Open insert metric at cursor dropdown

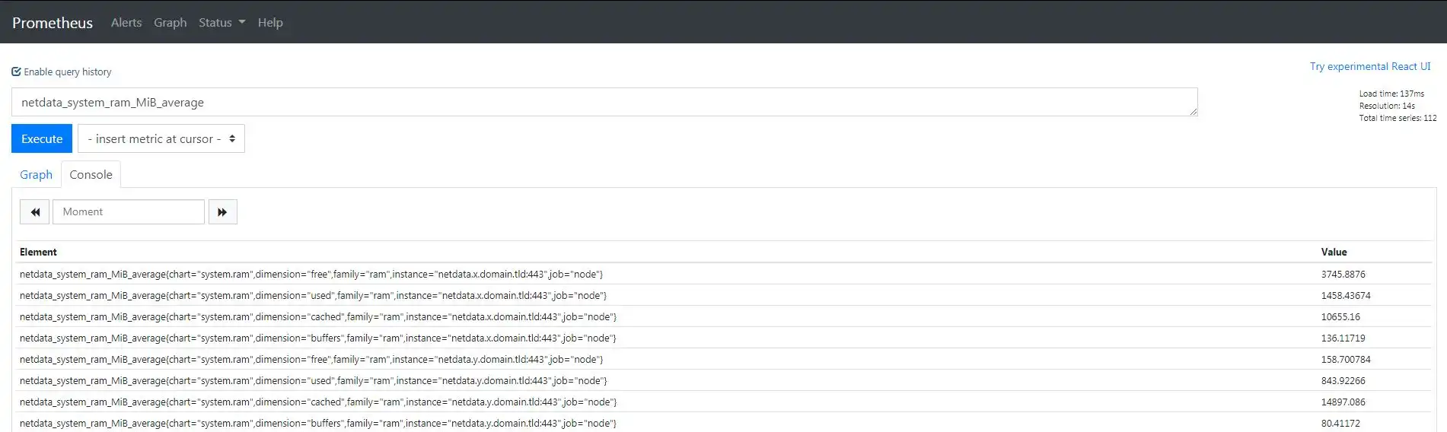(x=161, y=138)
